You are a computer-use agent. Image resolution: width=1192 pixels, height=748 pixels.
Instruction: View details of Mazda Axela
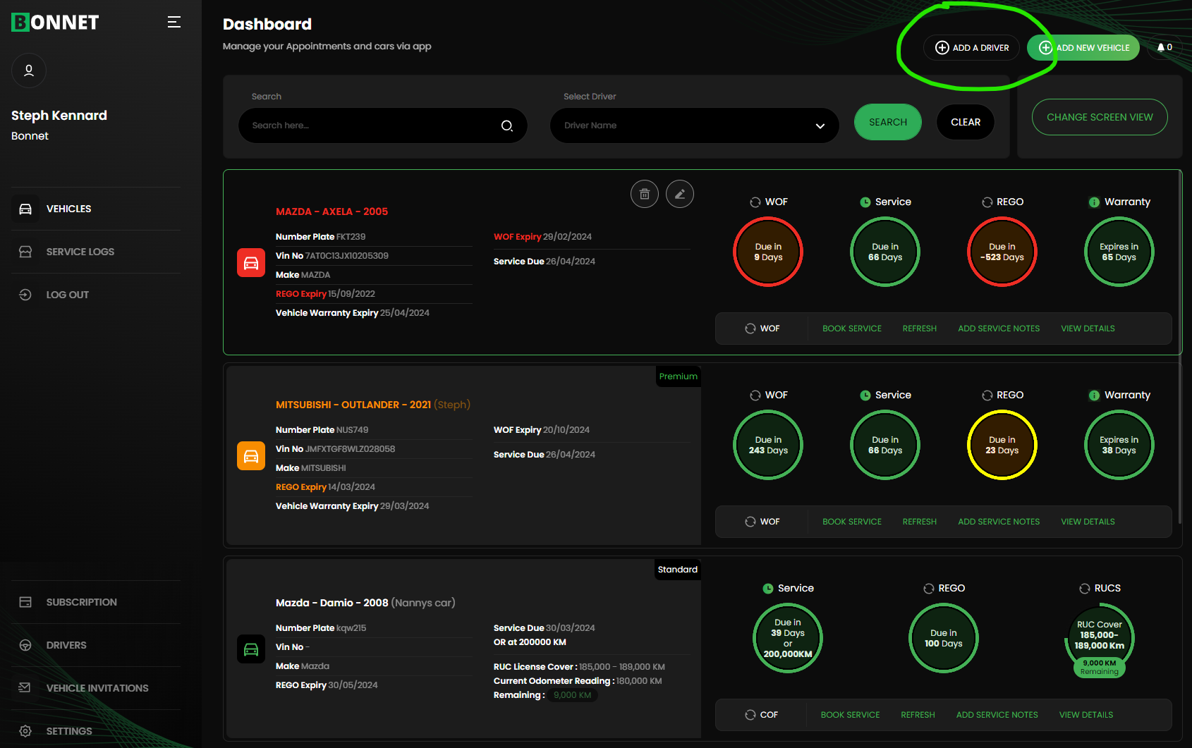point(1088,329)
